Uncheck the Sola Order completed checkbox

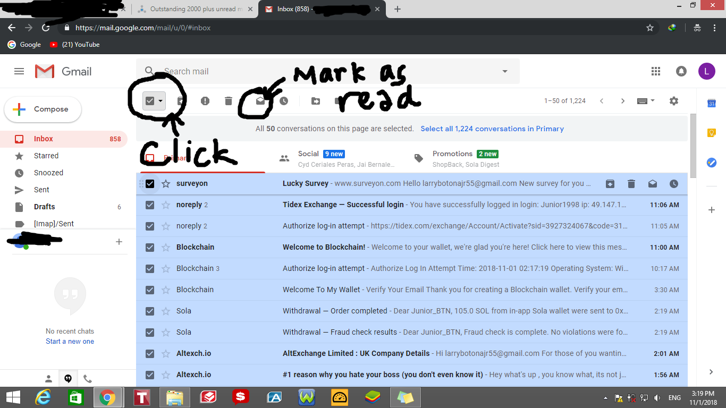150,311
